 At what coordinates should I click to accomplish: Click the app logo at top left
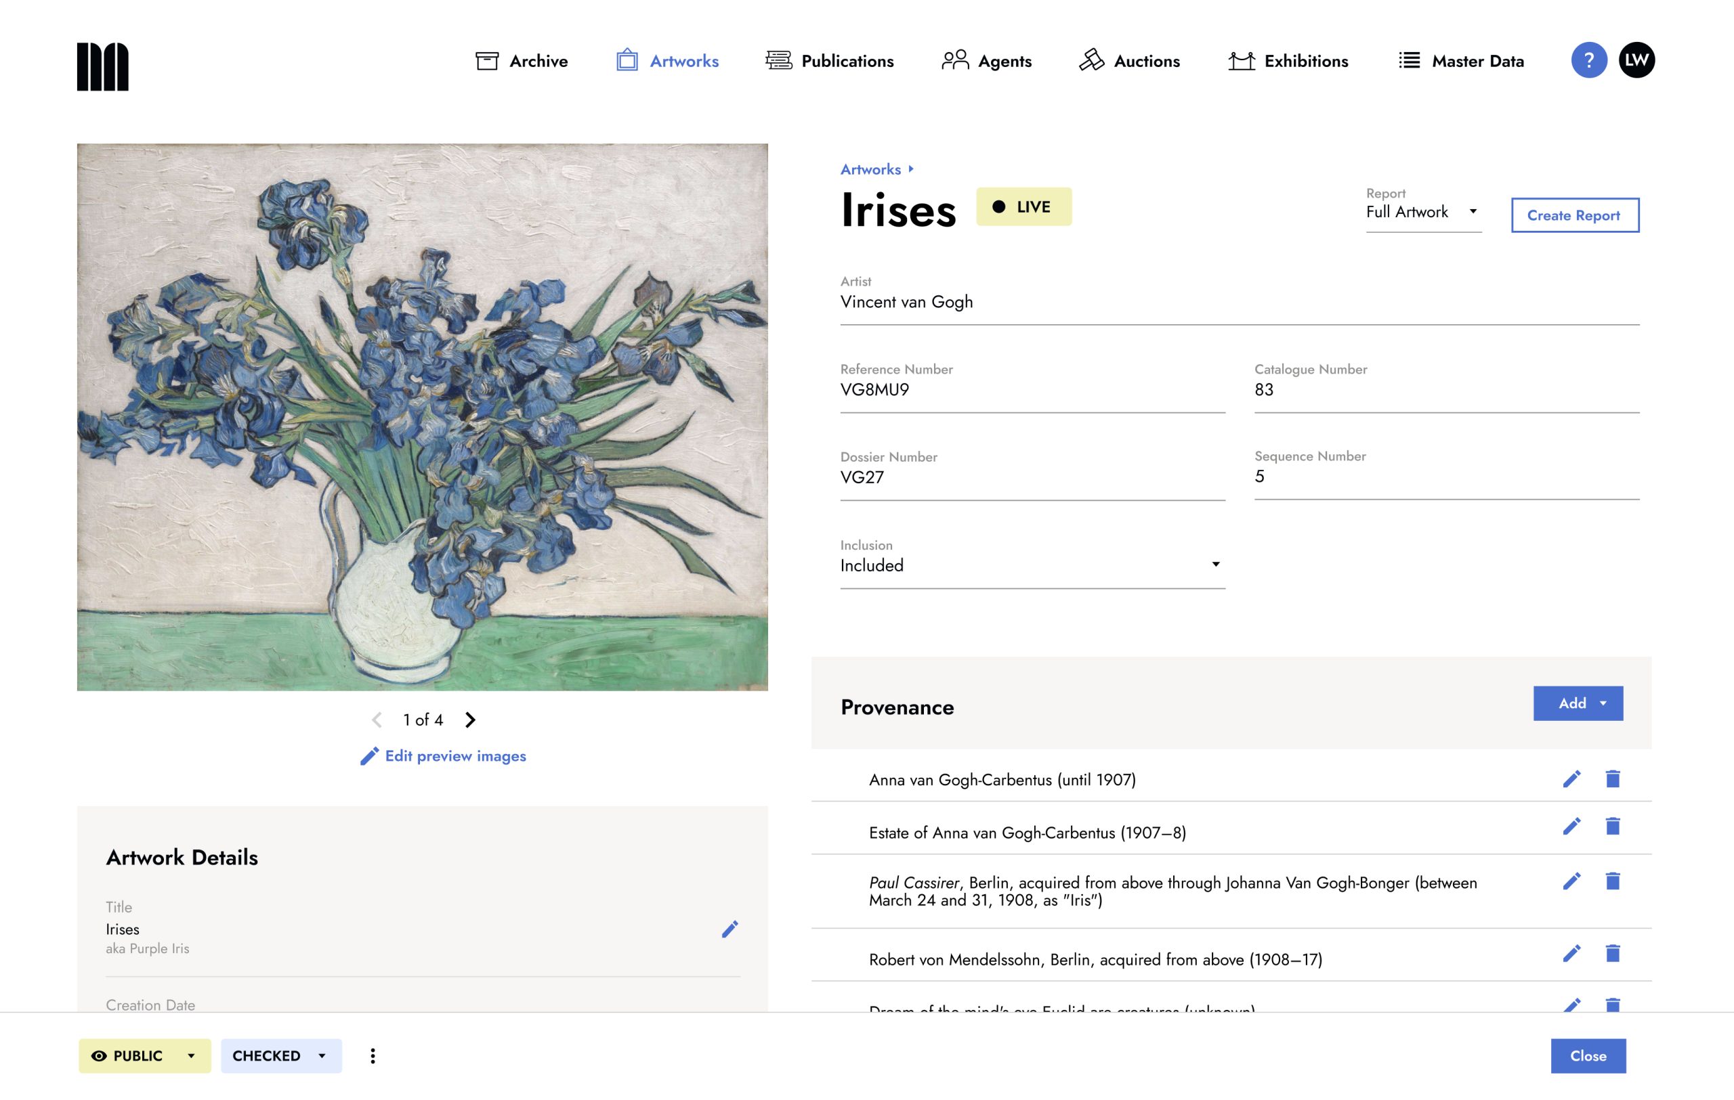[x=102, y=66]
